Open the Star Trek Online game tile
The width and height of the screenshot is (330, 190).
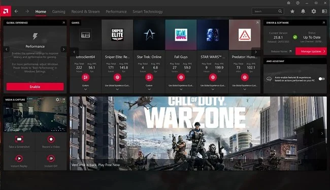click(x=149, y=35)
